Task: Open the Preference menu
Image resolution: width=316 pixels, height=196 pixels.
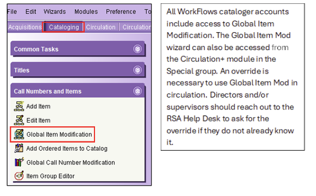Action: (121, 12)
